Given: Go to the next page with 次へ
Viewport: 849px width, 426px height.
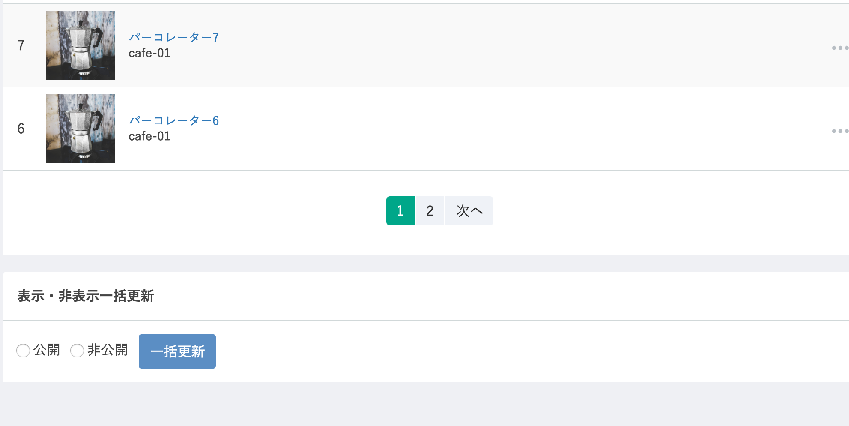Looking at the screenshot, I should (x=469, y=211).
